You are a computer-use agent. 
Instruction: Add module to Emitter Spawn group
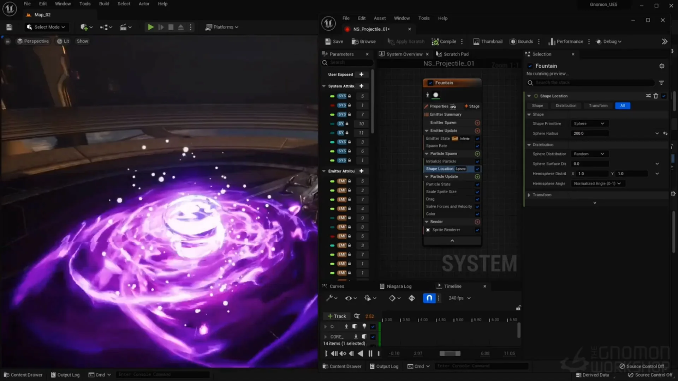click(477, 123)
